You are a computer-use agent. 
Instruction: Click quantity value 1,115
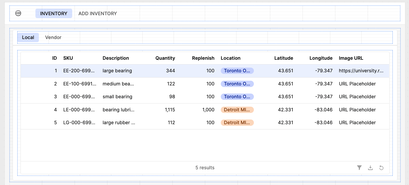click(170, 110)
